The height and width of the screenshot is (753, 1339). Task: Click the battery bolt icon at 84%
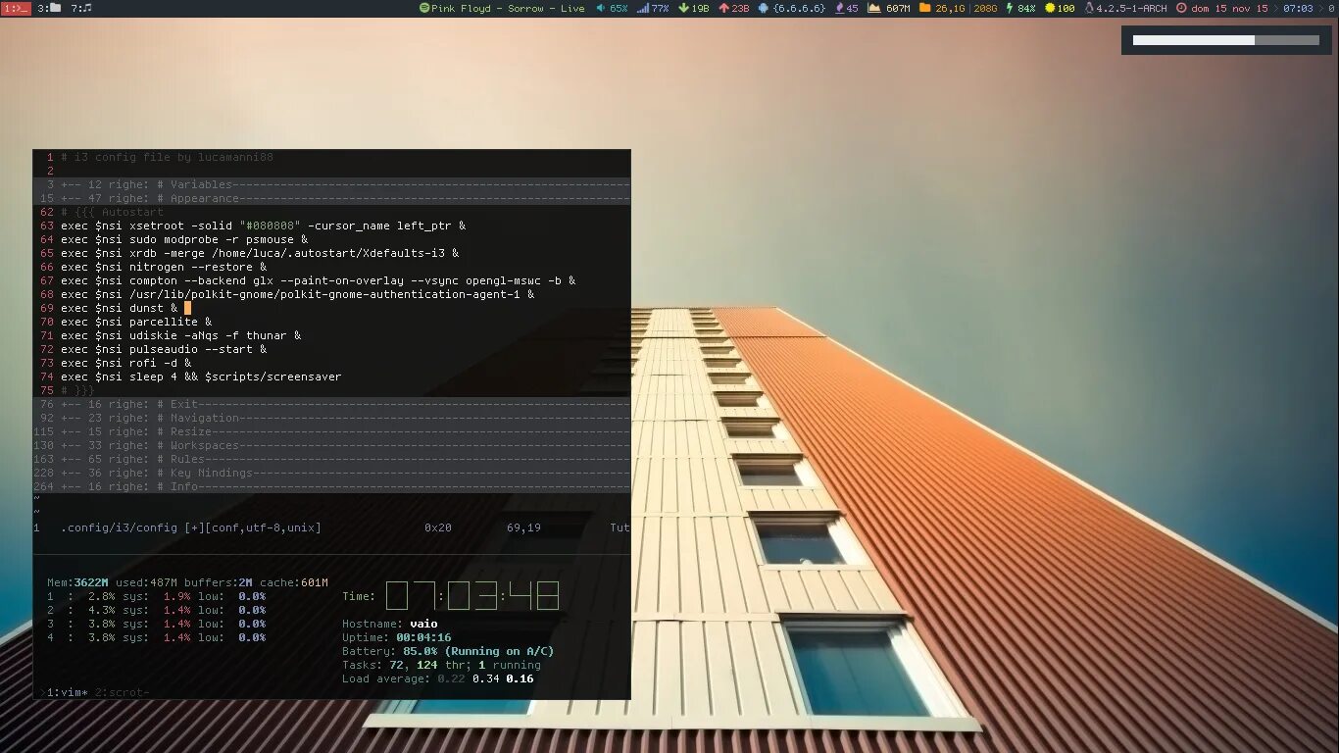tap(1010, 8)
